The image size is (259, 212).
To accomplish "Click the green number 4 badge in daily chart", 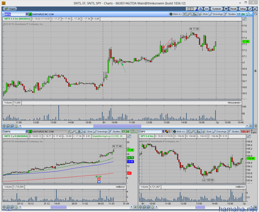I will [30, 132].
